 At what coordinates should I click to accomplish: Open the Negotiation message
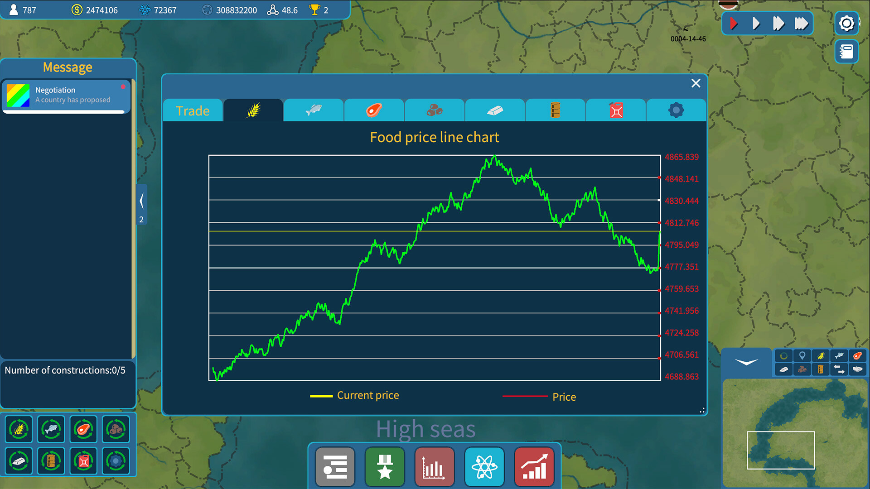(66, 95)
